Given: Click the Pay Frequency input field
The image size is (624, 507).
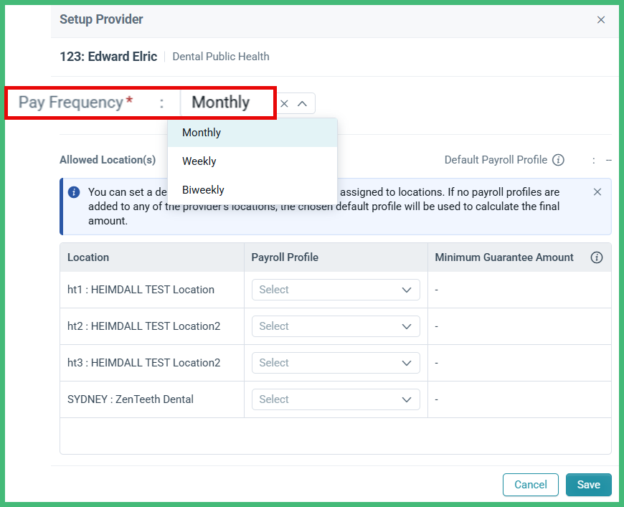Looking at the screenshot, I should pos(227,103).
